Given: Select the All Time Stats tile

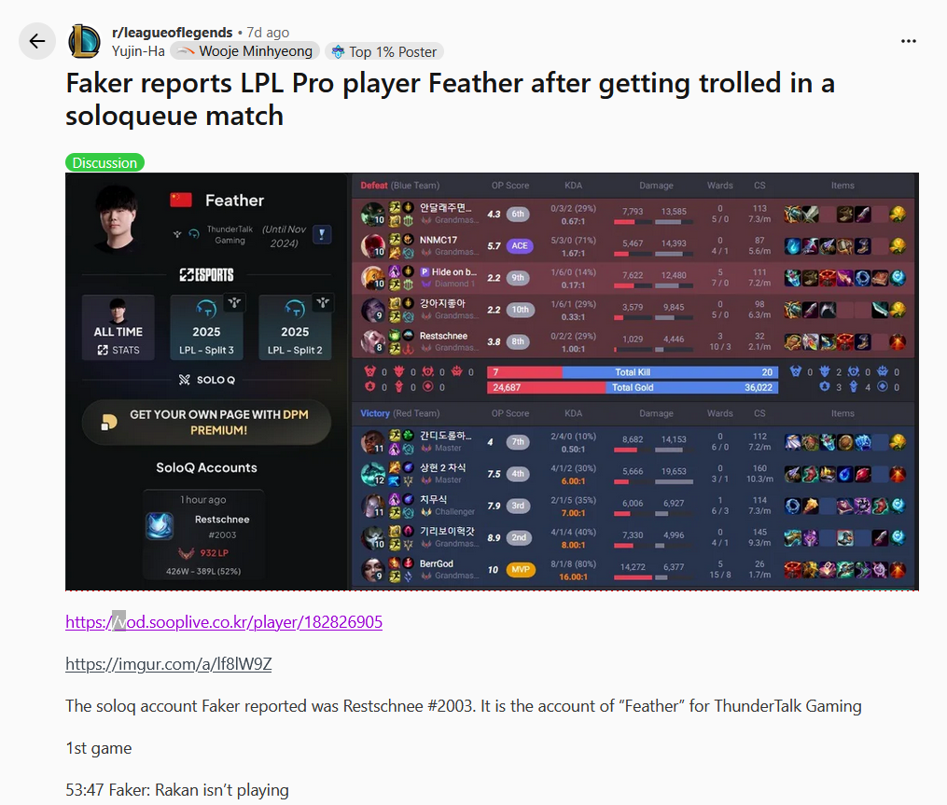Looking at the screenshot, I should pos(118,328).
